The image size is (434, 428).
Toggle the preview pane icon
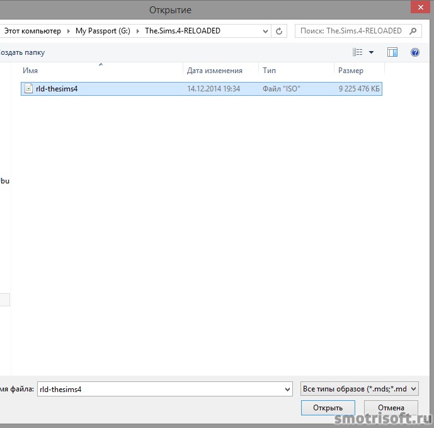(x=392, y=52)
